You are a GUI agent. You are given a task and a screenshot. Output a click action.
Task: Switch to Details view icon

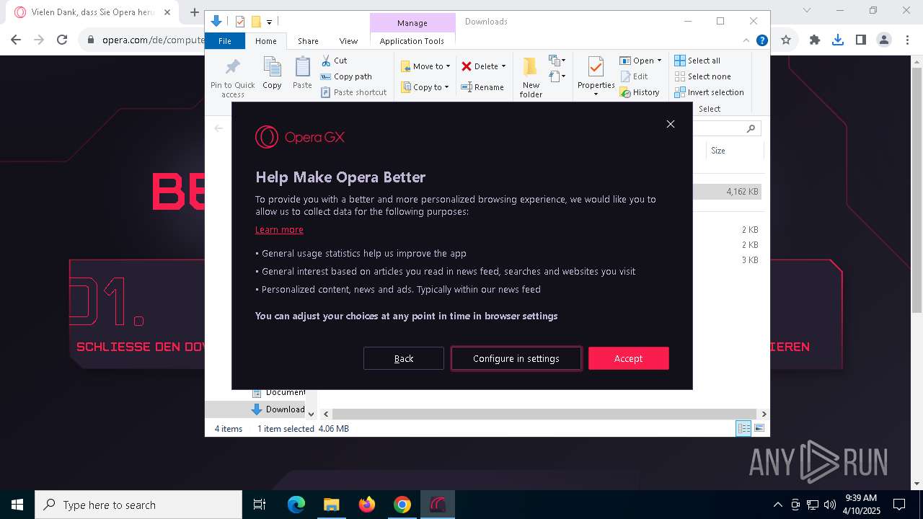[743, 428]
